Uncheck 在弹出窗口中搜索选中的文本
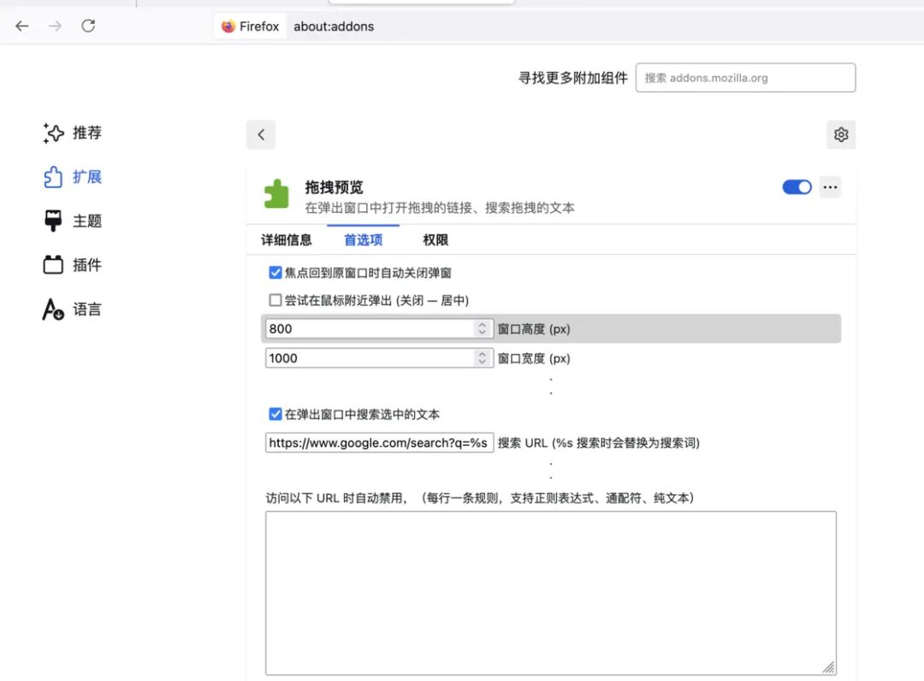This screenshot has height=681, width=924. point(275,414)
